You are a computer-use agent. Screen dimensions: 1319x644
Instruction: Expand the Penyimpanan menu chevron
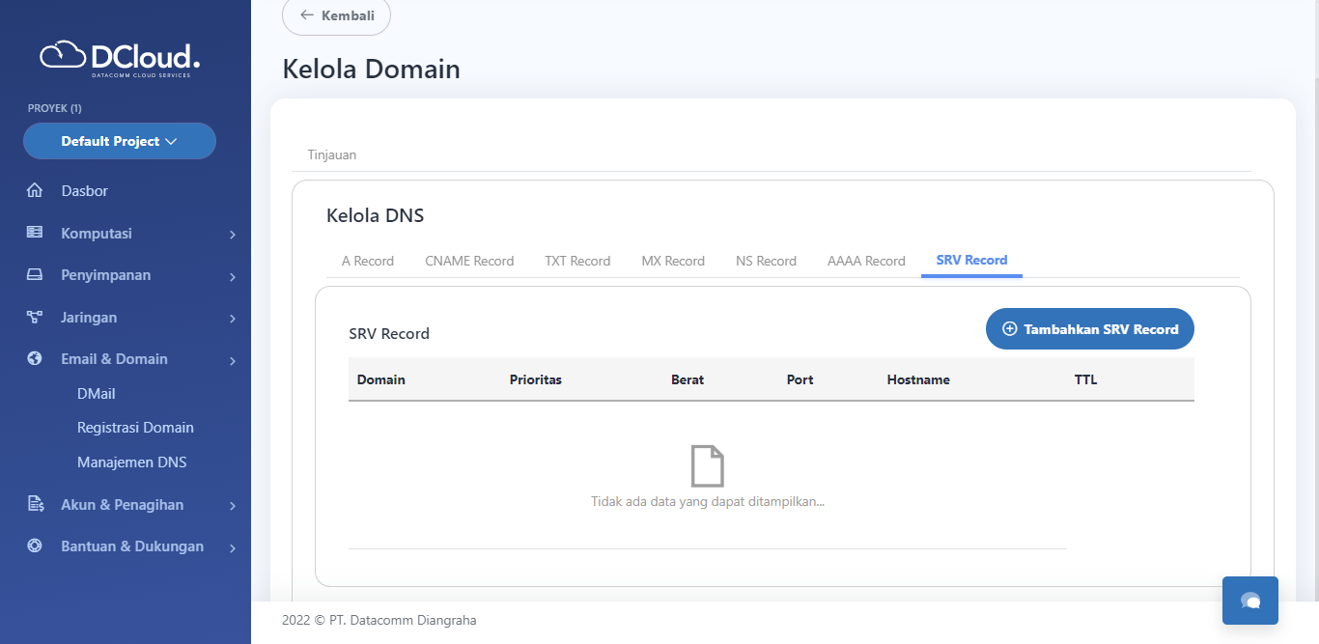[x=233, y=277]
